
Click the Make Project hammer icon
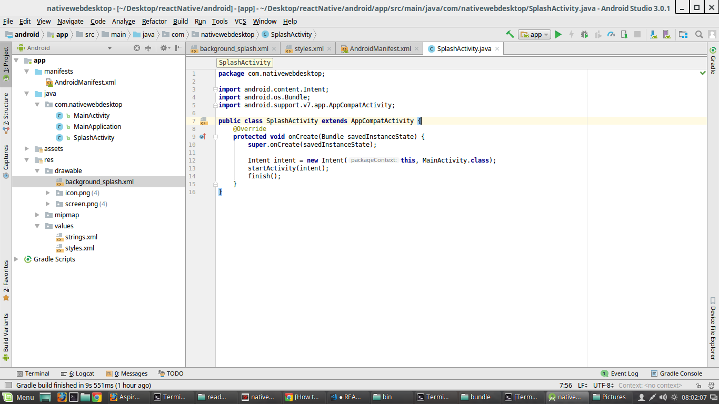pos(510,34)
